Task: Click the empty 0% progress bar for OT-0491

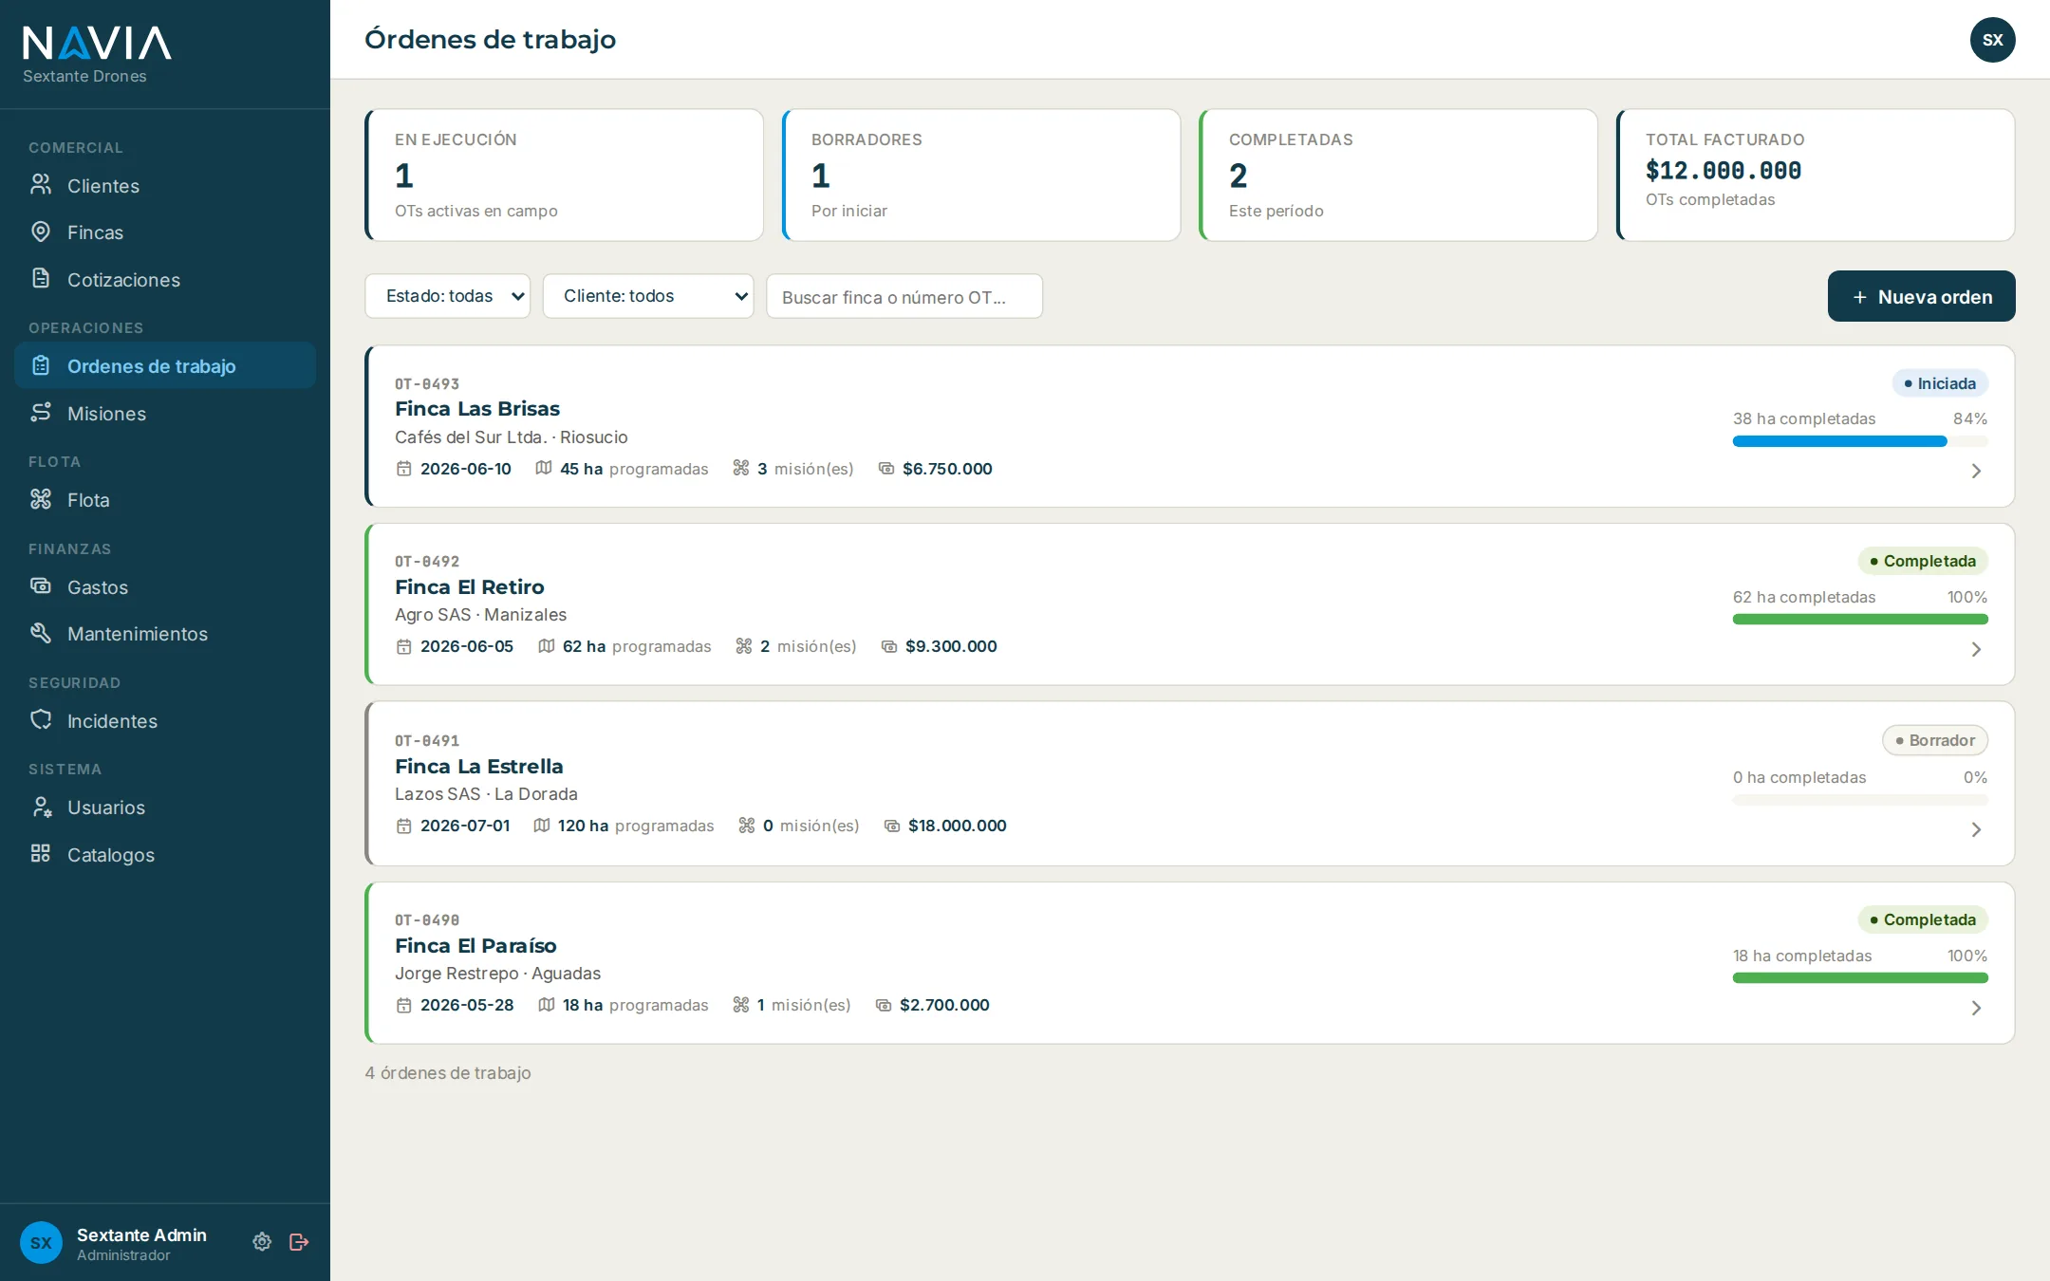Action: [1860, 800]
